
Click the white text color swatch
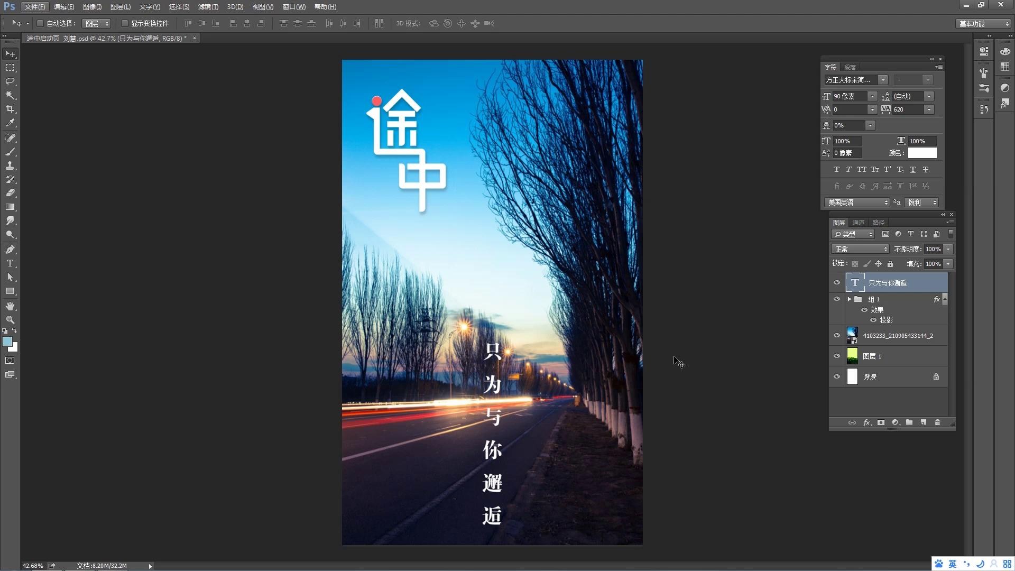click(922, 153)
